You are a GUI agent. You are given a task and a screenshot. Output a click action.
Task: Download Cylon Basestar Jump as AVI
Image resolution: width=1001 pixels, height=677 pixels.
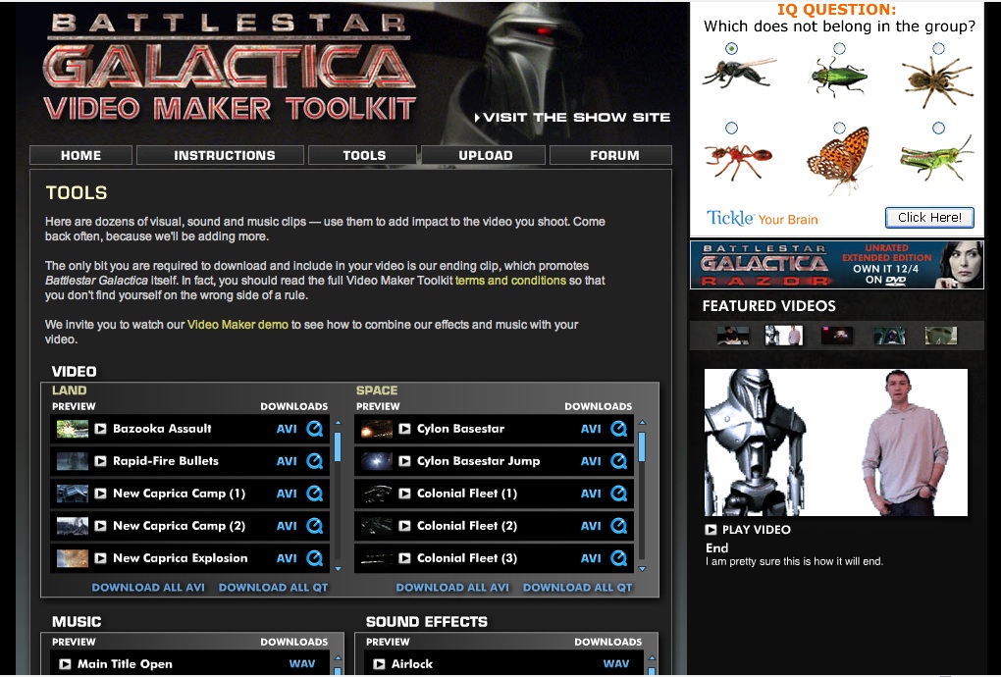point(591,461)
